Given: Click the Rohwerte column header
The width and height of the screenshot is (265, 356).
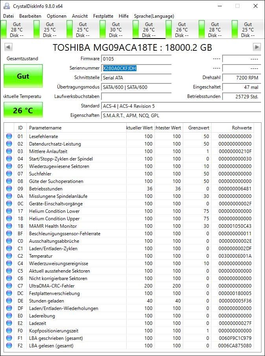Looking at the screenshot, I should pyautogui.click(x=232, y=128).
